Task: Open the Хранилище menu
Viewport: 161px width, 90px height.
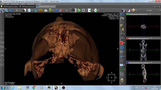Action: tap(15, 4)
